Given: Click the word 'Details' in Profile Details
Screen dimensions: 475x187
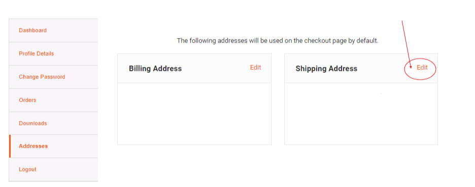Looking at the screenshot, I should point(45,54).
